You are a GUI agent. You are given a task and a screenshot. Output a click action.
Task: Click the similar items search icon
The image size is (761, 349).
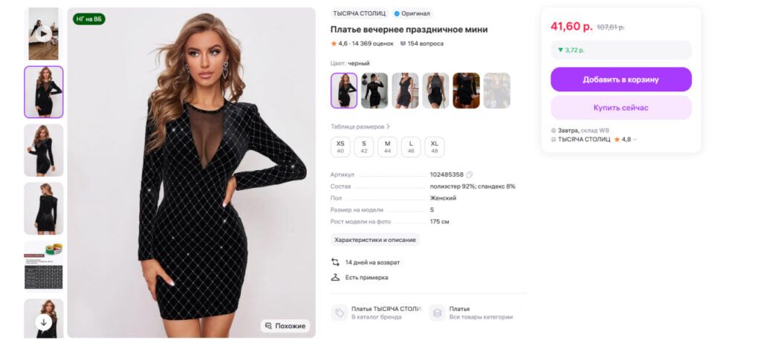pos(268,326)
